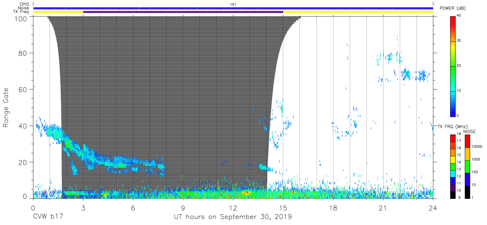The width and height of the screenshot is (487, 225).
Task: Click the green swatch in the NOISE legend
Action: (467, 167)
